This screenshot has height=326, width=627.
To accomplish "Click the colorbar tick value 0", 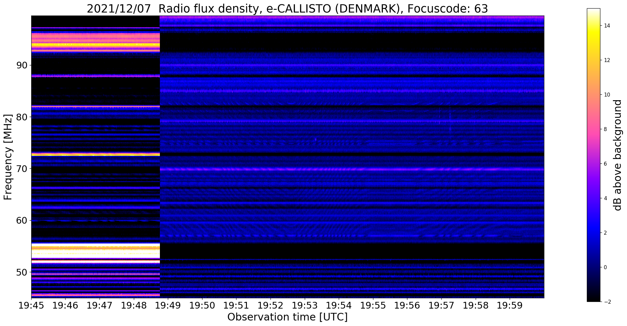I will 605,267.
